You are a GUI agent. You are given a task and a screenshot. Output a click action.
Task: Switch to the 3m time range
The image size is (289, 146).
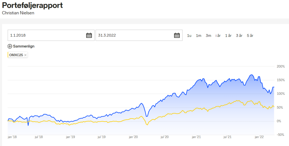click(x=208, y=36)
